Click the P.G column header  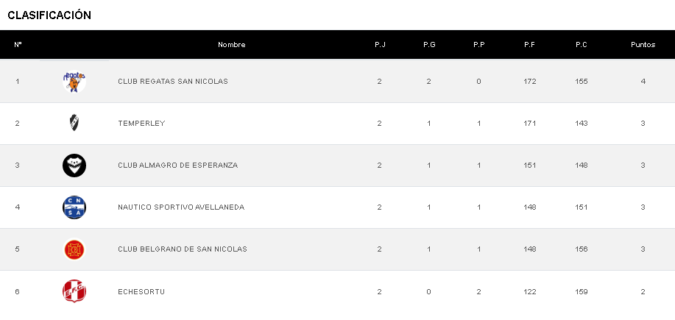coord(429,45)
